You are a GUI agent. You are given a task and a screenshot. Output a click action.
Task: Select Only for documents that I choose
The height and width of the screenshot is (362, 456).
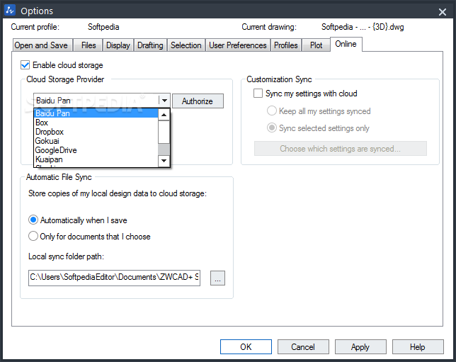(x=33, y=236)
